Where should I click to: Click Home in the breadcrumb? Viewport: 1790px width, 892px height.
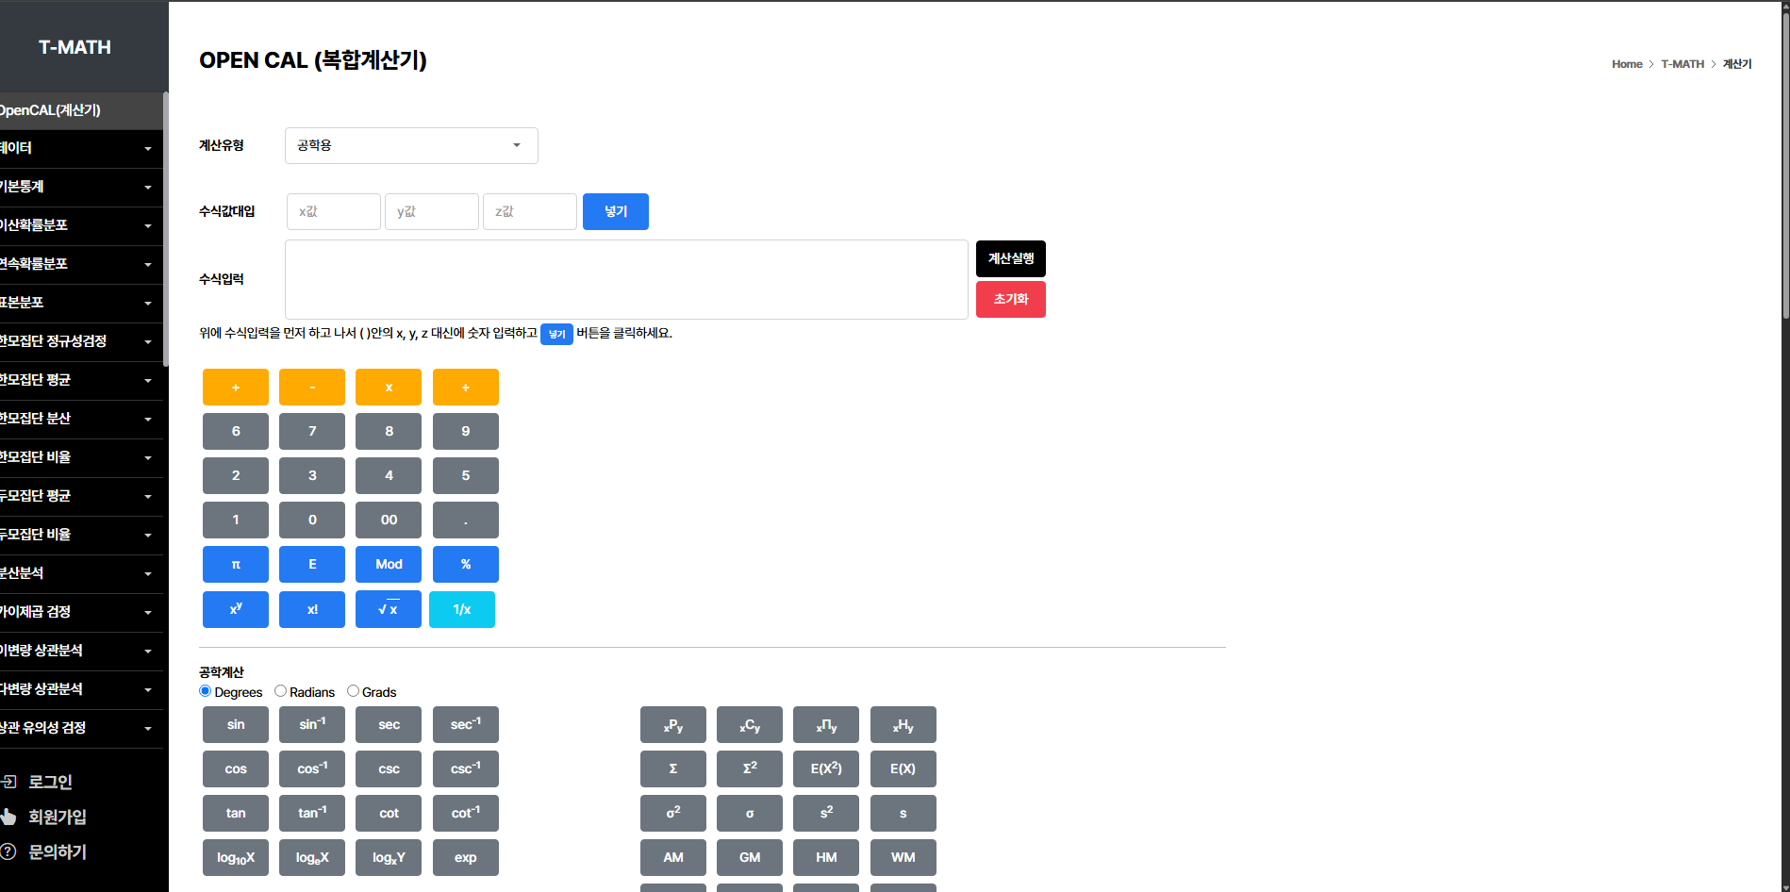pyautogui.click(x=1626, y=64)
